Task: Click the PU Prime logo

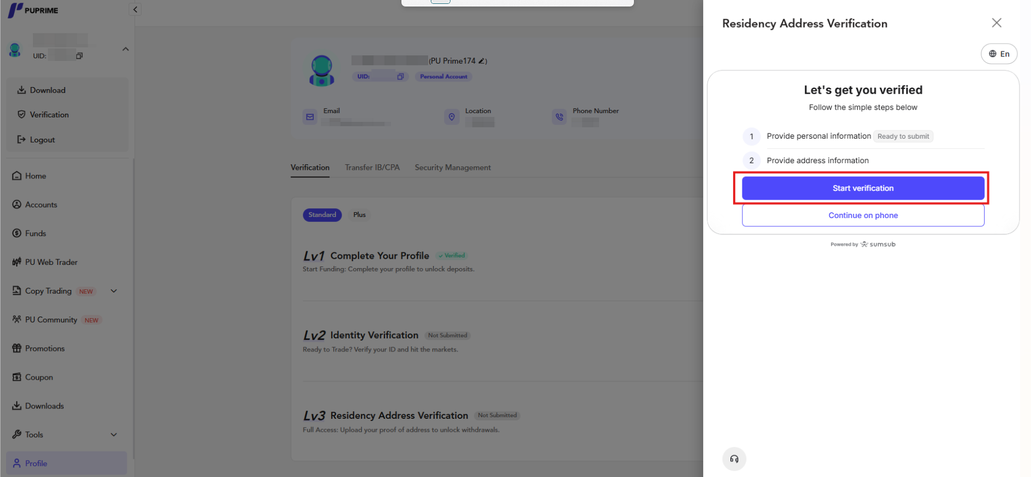Action: [33, 10]
